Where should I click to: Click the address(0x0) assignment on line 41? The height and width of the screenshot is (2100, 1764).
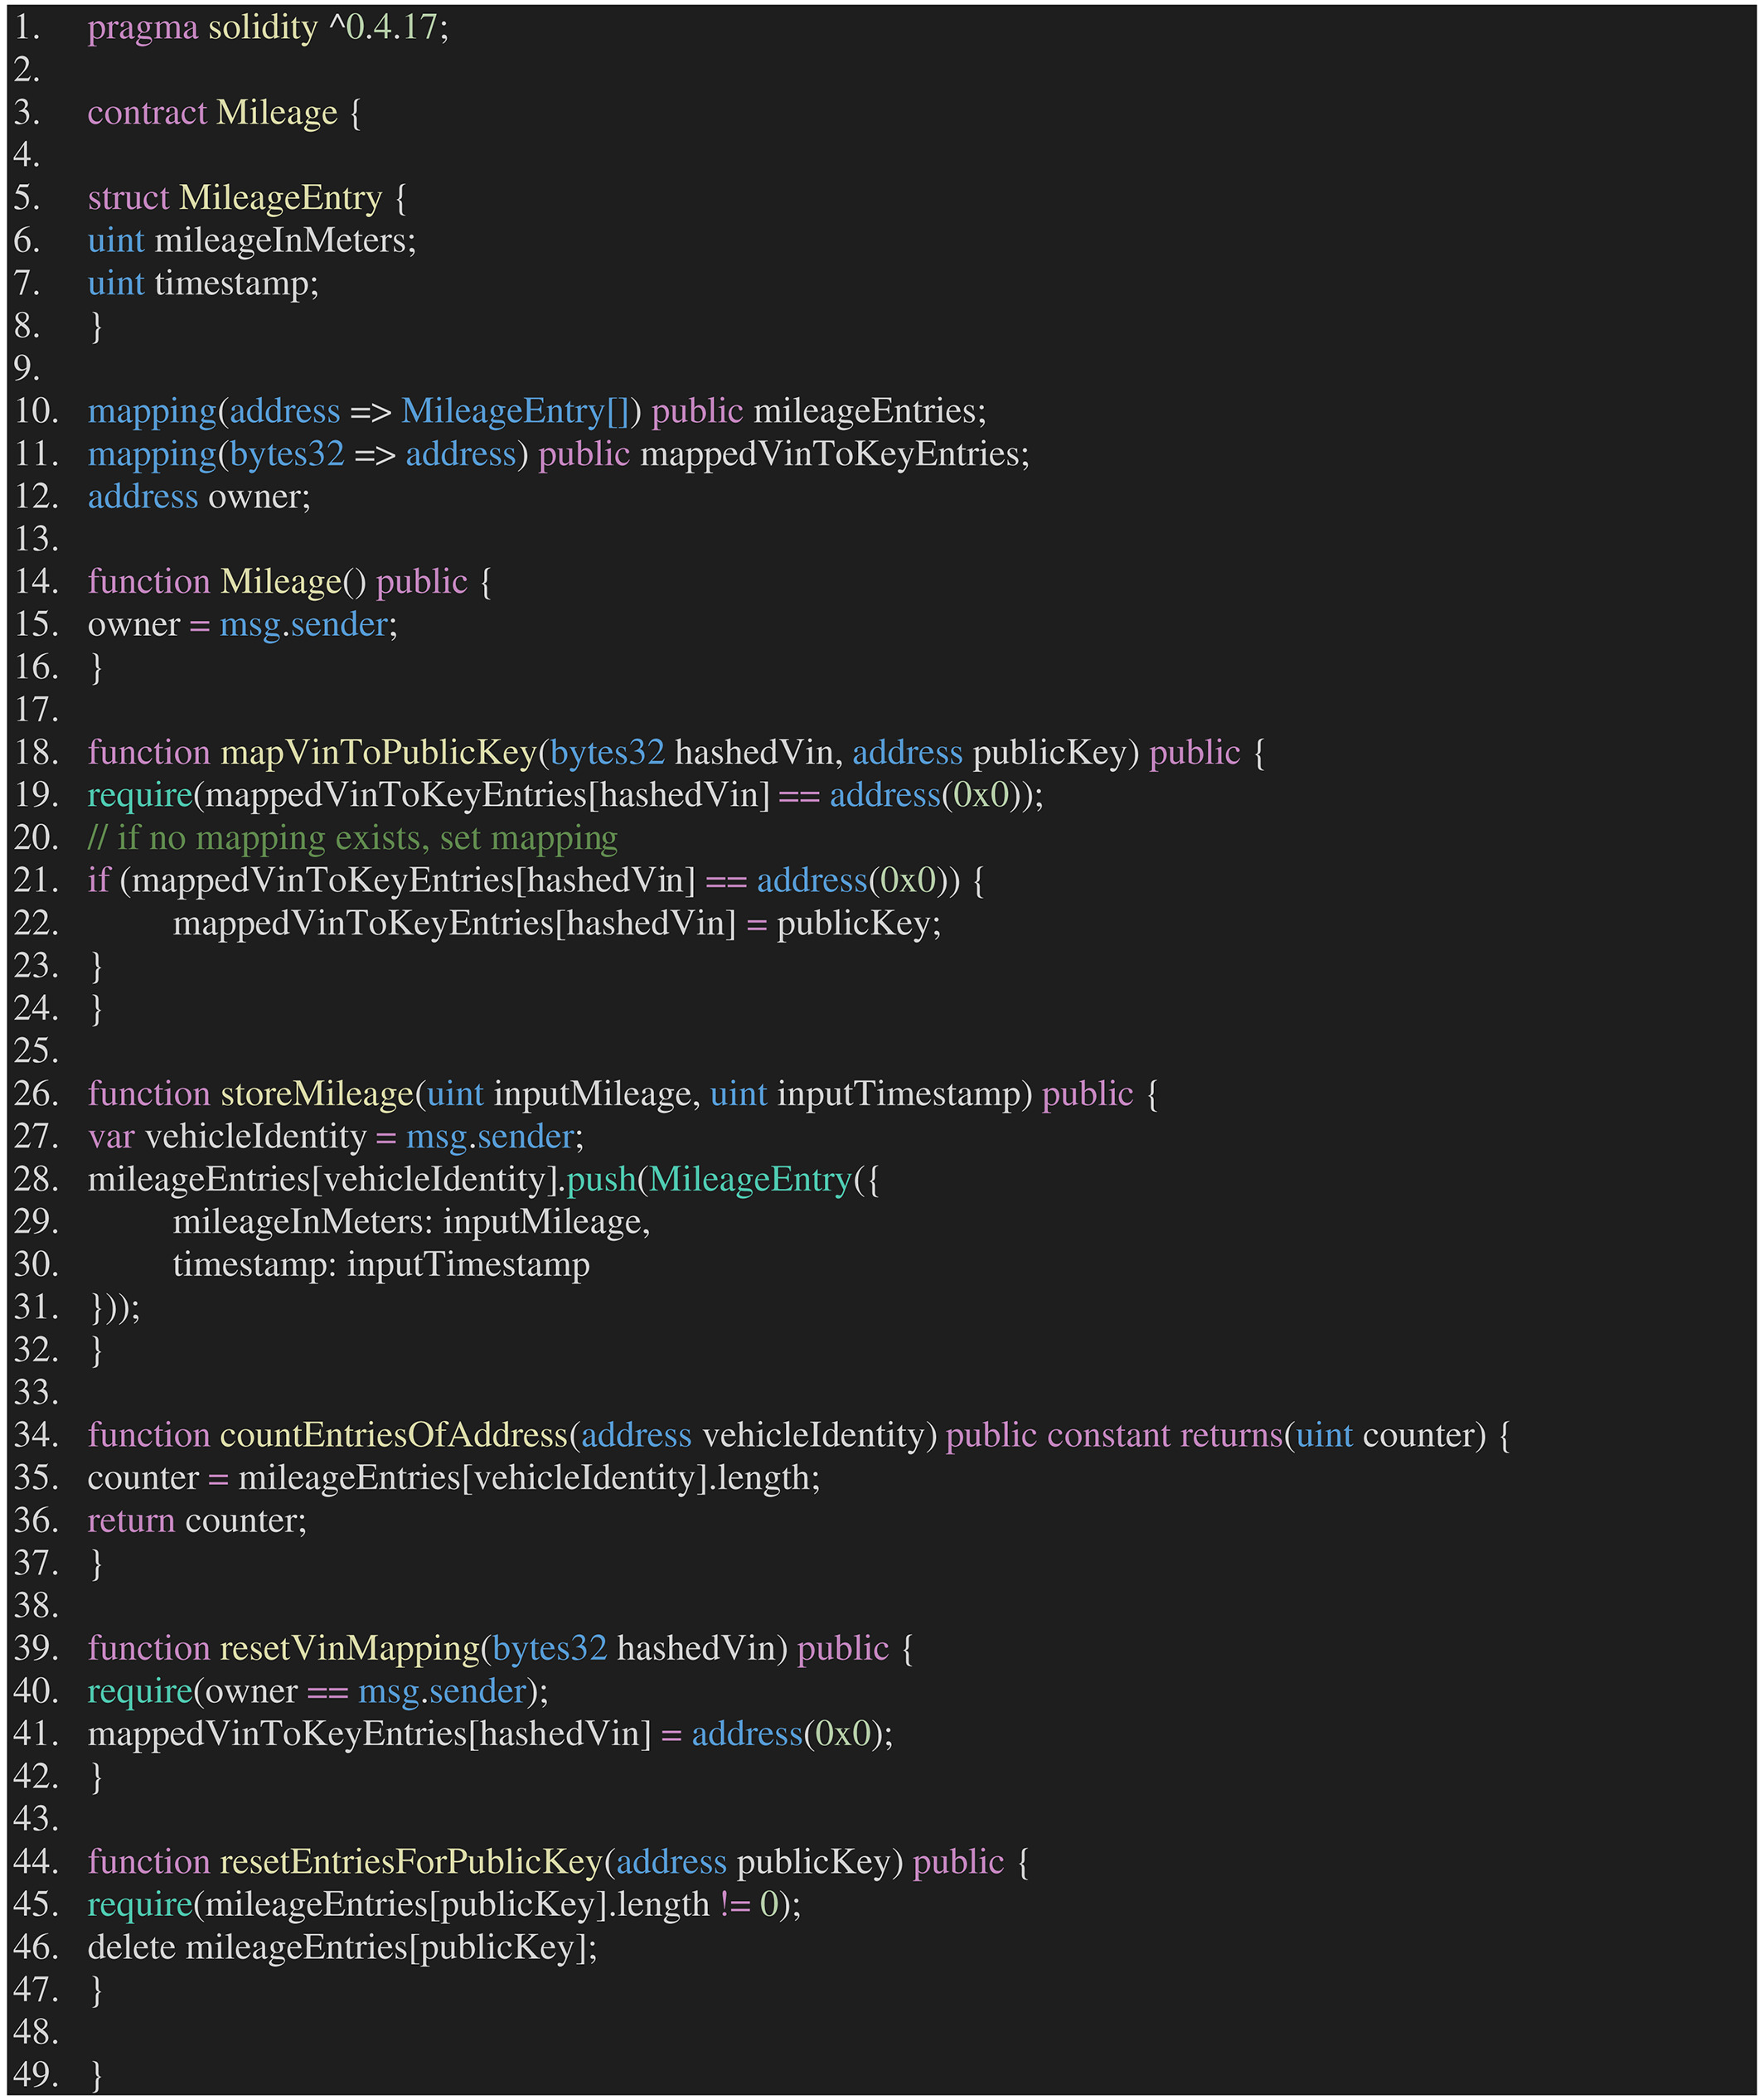490,1734
